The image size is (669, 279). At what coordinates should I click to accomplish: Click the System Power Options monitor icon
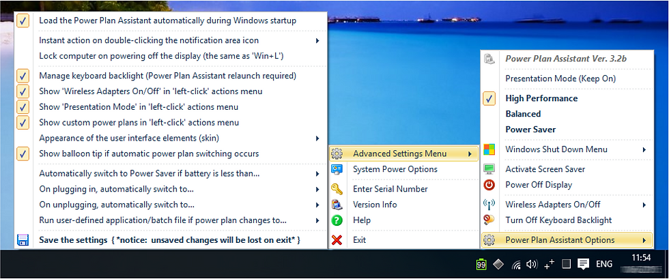pyautogui.click(x=337, y=169)
